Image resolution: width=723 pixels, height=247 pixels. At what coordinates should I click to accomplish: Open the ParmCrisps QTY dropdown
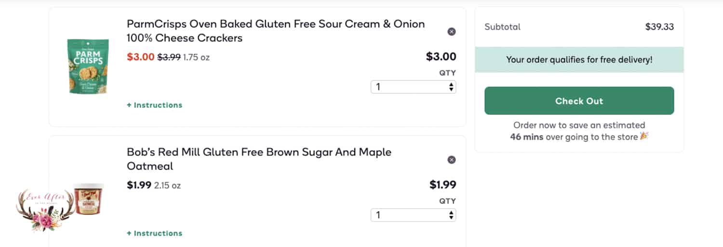(413, 87)
